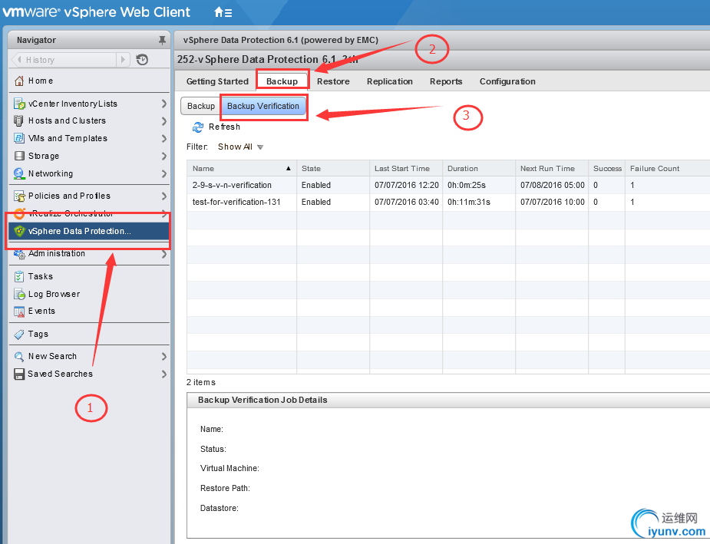Select the Backup sub-tab button
Viewport: 710px width, 544px height.
[201, 106]
